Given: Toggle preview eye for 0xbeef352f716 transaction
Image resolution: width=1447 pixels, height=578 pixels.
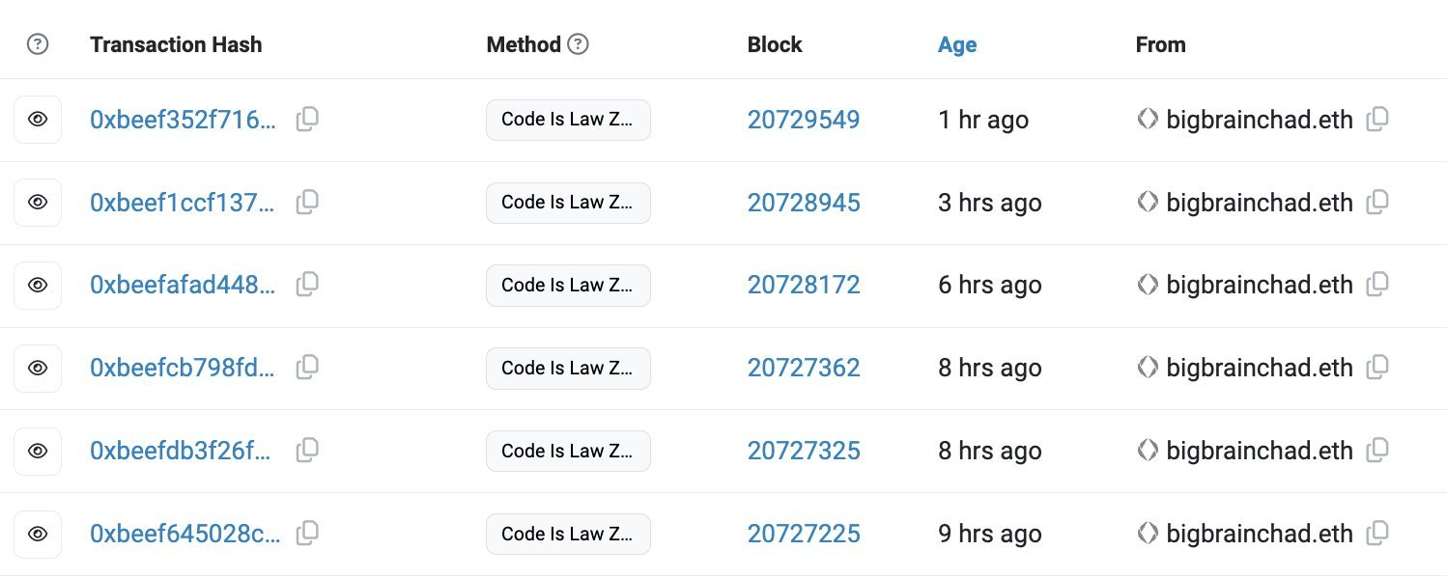Looking at the screenshot, I should point(38,120).
